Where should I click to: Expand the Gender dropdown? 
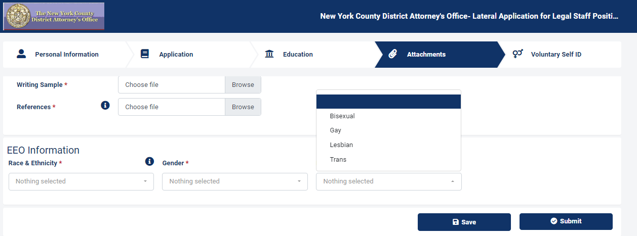click(x=234, y=181)
